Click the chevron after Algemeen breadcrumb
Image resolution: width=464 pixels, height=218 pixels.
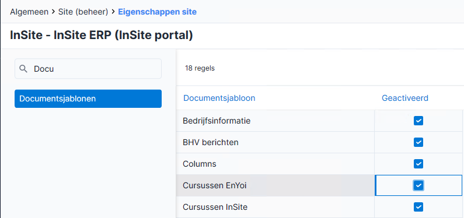click(53, 12)
